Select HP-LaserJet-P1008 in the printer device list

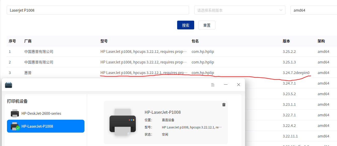pos(46,126)
